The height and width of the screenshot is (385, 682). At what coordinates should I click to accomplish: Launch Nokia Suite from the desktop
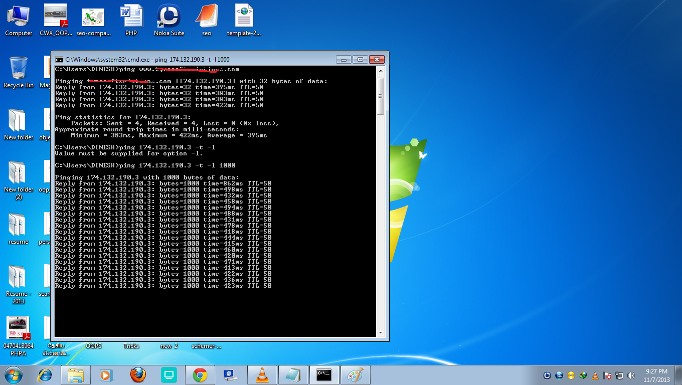pos(169,20)
